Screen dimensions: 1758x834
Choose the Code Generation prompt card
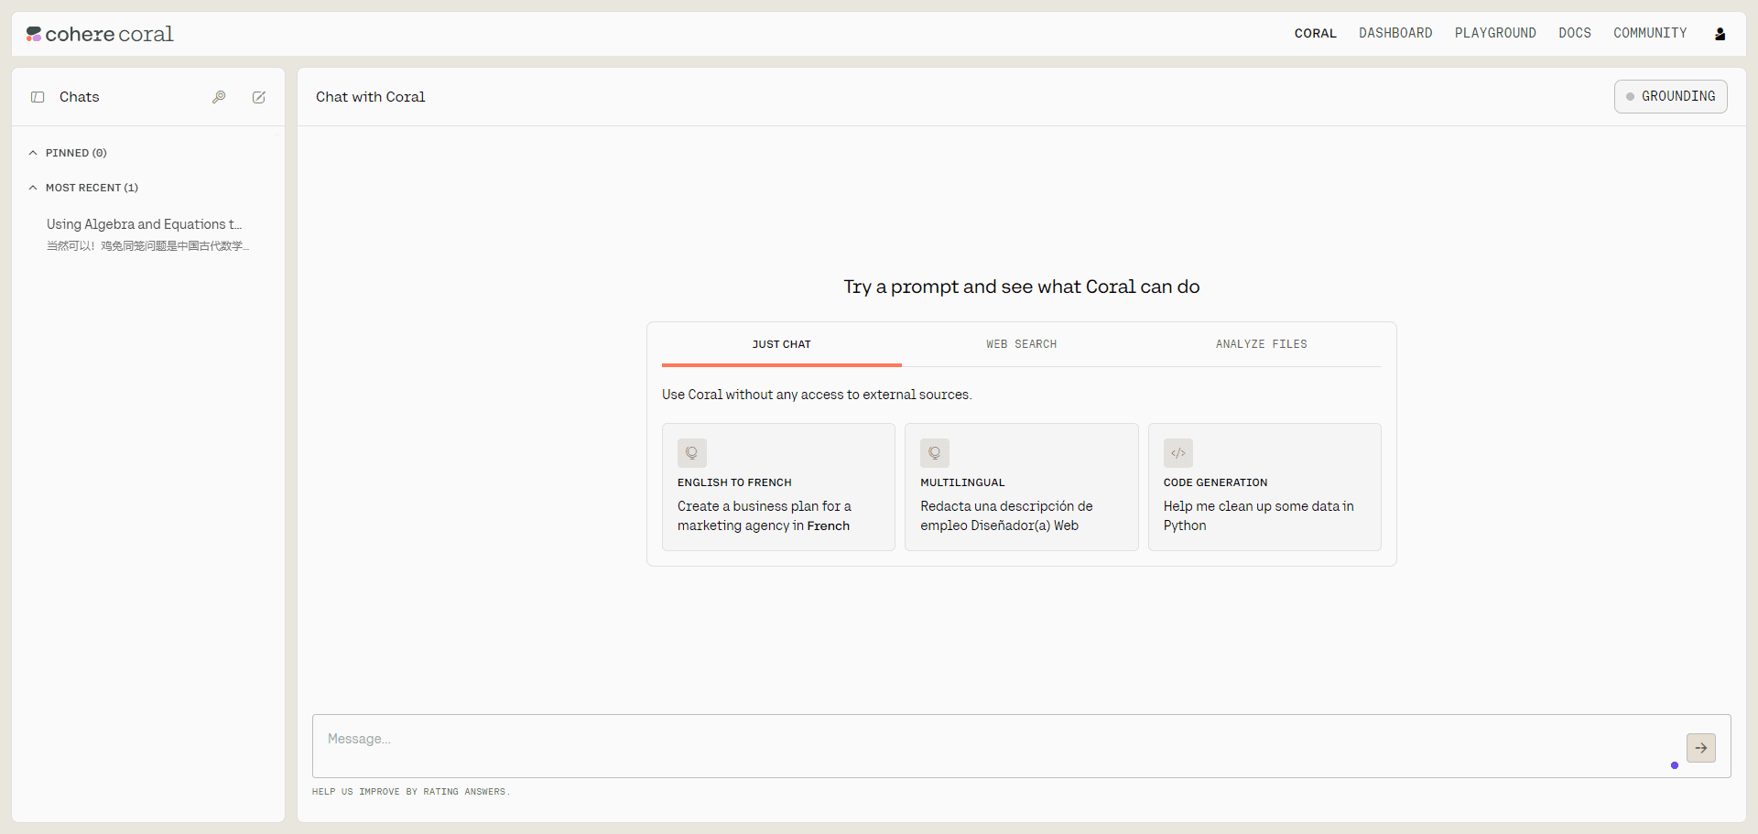[x=1264, y=487]
